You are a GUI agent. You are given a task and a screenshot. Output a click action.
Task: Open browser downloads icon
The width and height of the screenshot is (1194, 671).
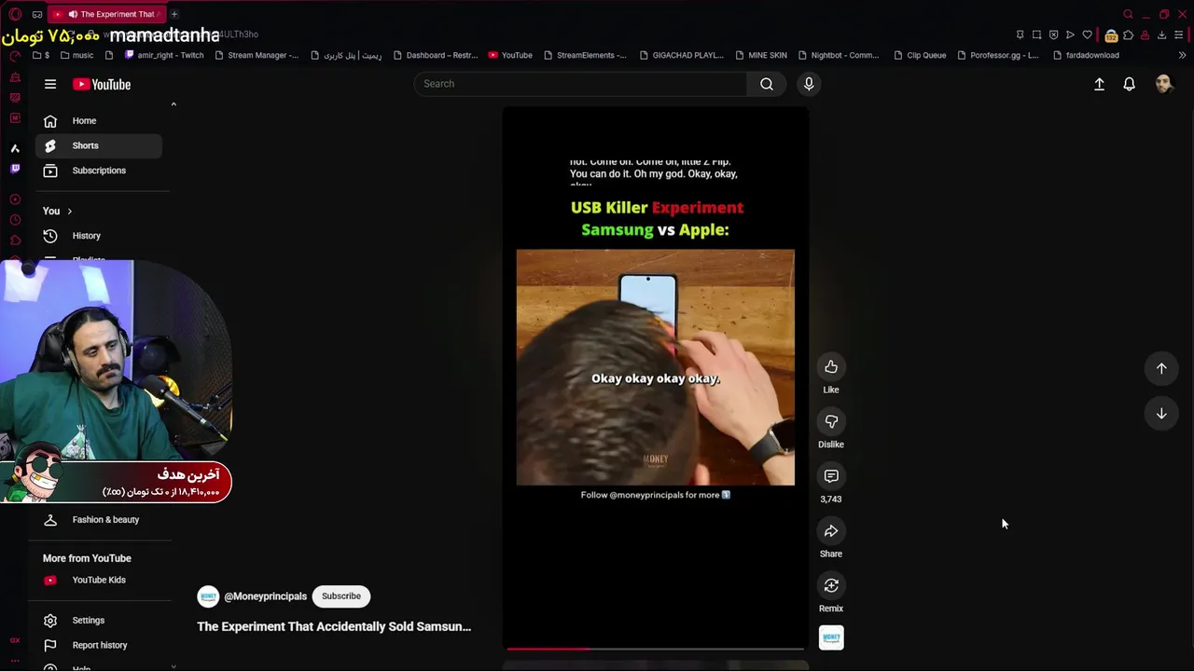point(1161,34)
